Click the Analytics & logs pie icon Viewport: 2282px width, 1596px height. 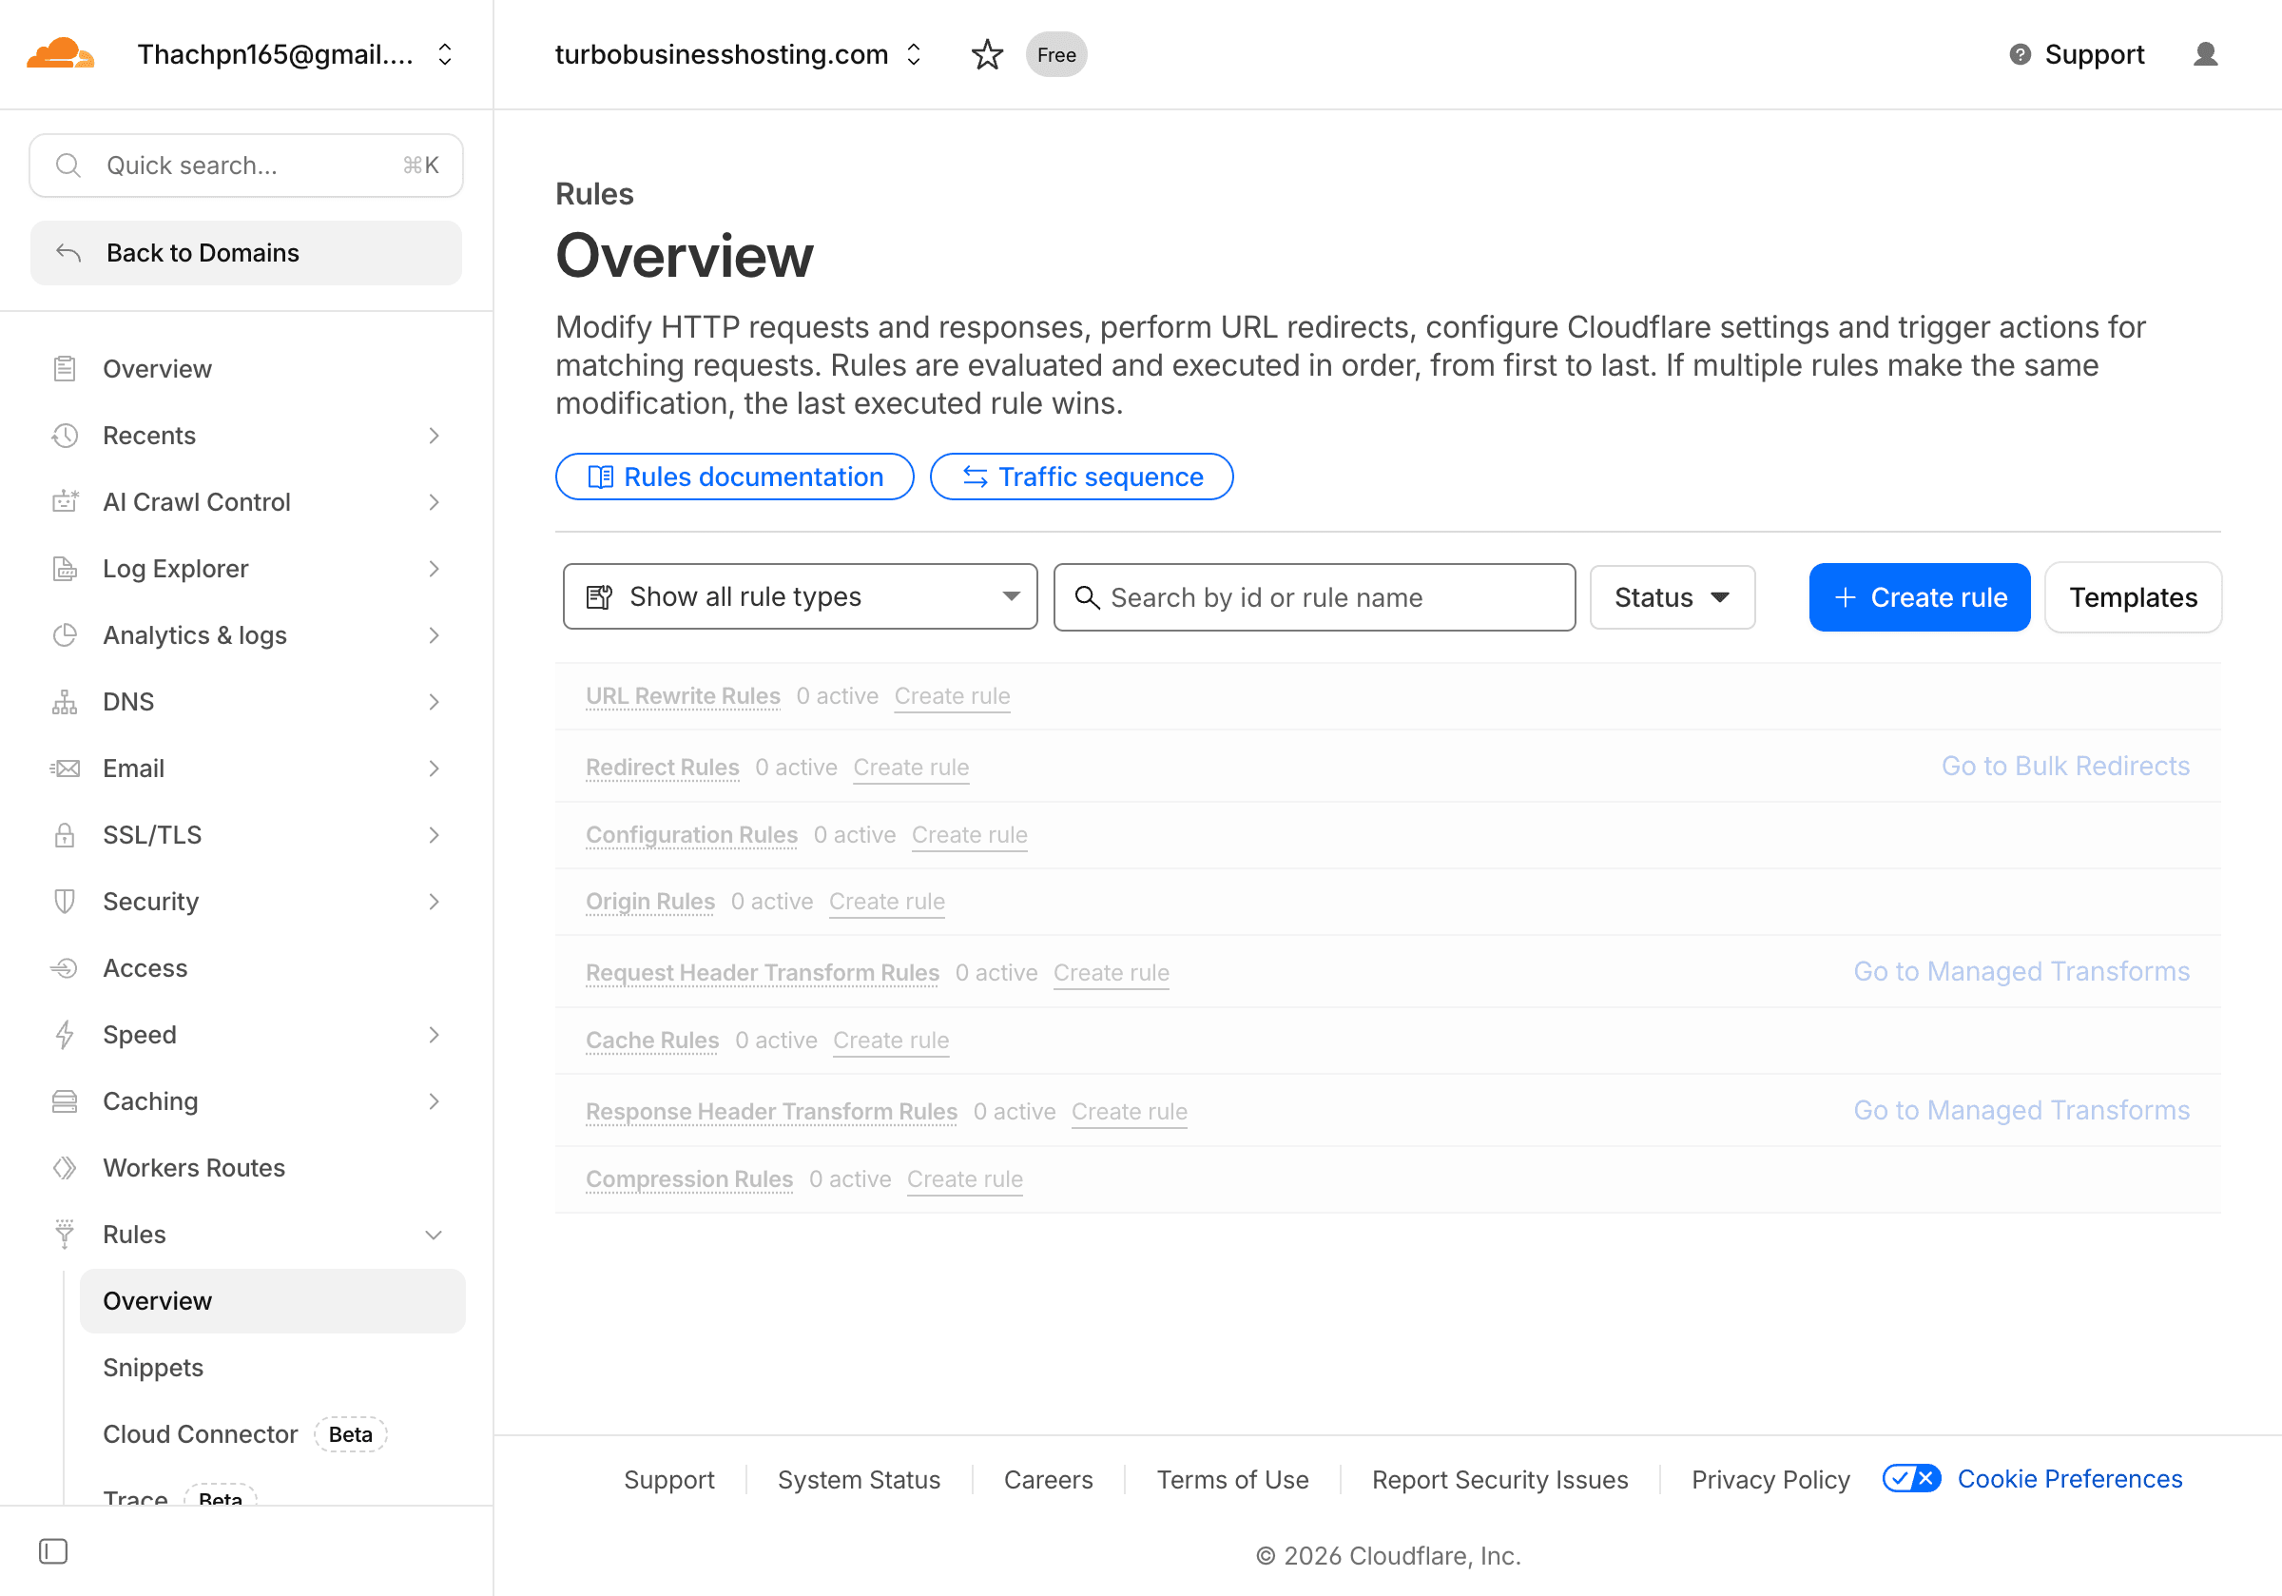[x=65, y=635]
